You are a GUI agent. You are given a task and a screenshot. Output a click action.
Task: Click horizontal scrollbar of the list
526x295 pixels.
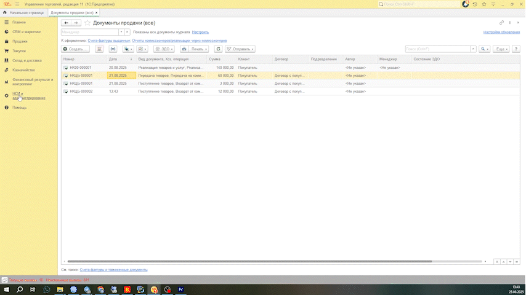click(x=249, y=262)
